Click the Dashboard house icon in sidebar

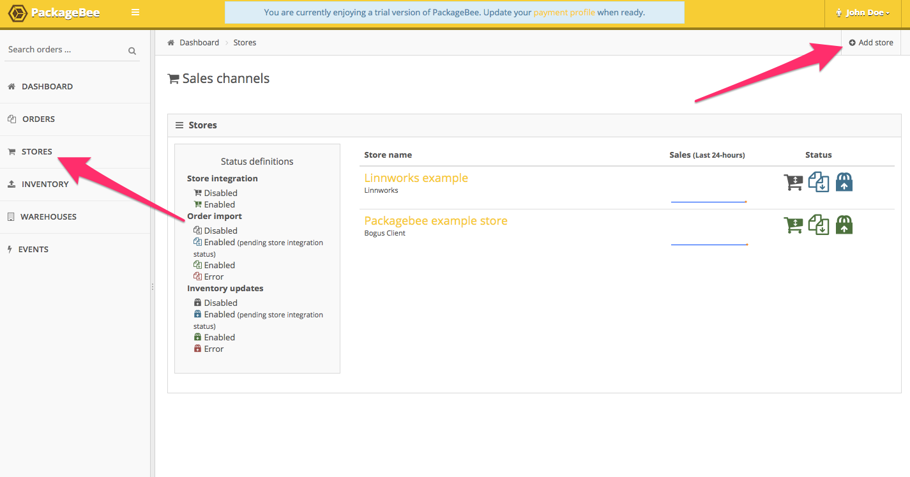point(11,86)
